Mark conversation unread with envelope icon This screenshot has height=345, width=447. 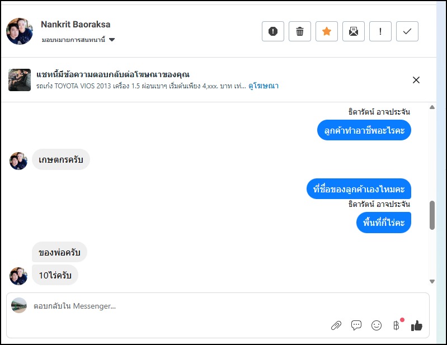pos(354,31)
